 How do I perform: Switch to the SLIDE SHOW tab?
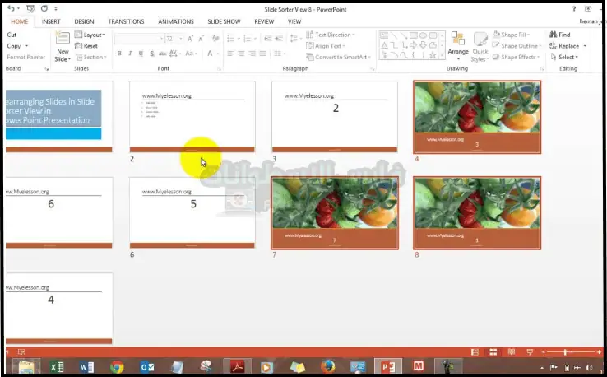(x=222, y=21)
